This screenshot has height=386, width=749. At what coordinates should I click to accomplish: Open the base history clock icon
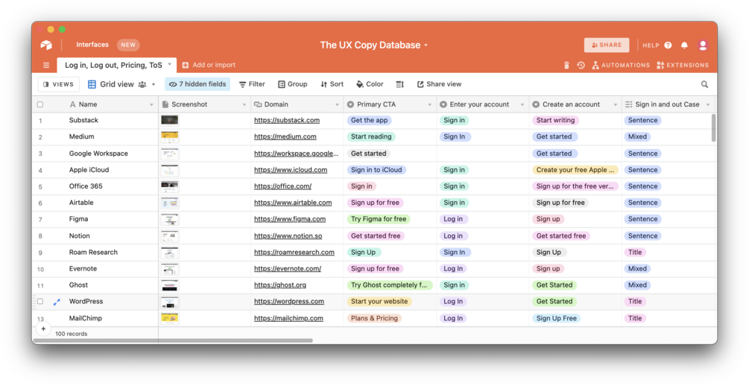[581, 65]
